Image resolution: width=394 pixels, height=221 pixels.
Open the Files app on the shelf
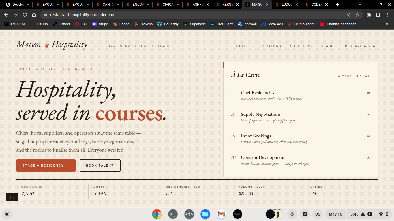(x=205, y=214)
